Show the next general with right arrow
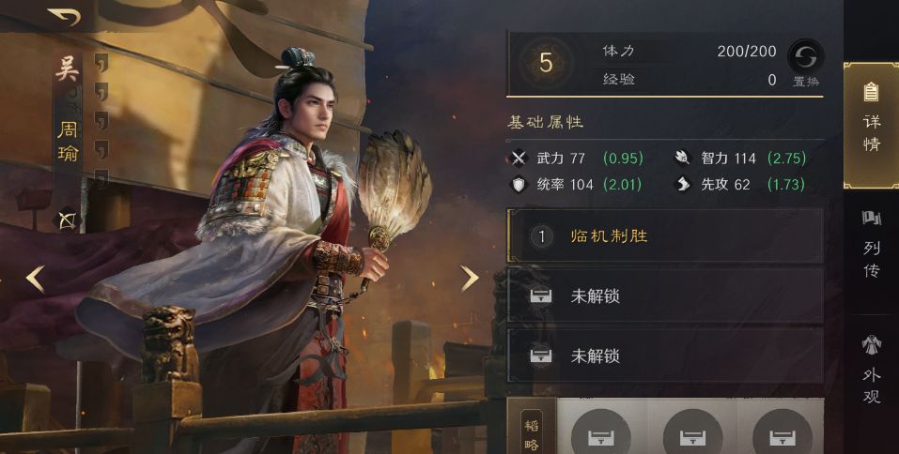The width and height of the screenshot is (899, 454). 469,279
